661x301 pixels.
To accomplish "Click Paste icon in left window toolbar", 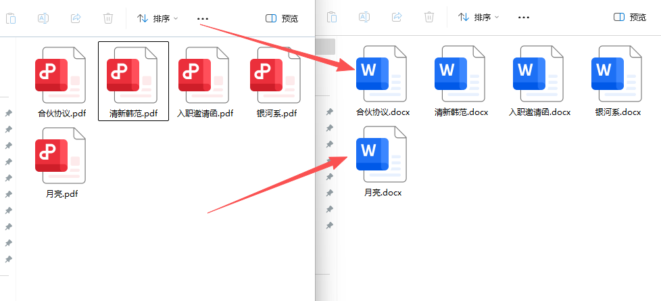I will pos(11,18).
